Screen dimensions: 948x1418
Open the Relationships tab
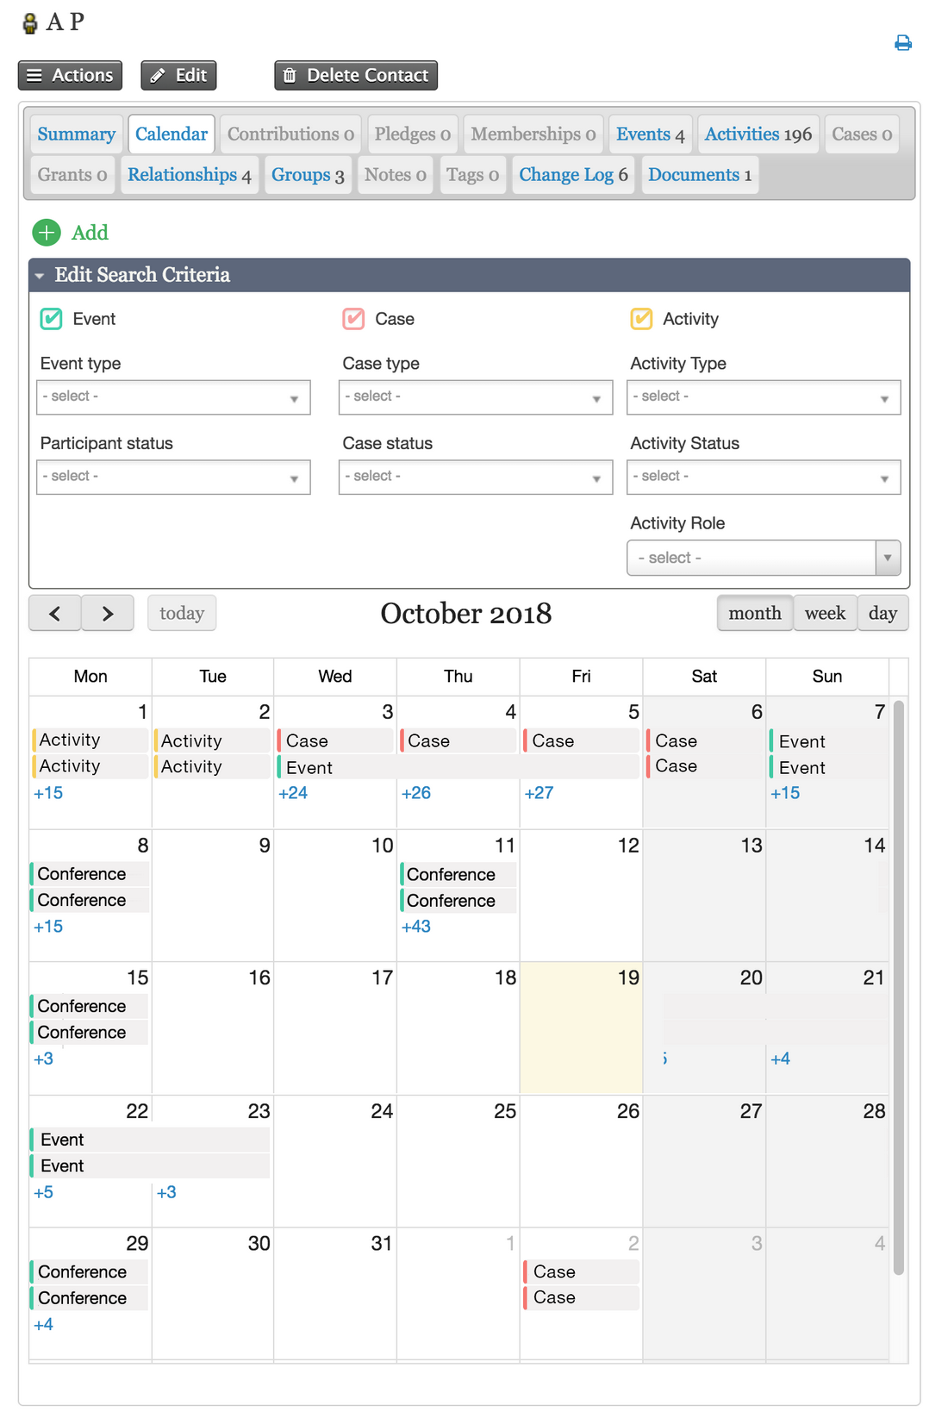[190, 175]
